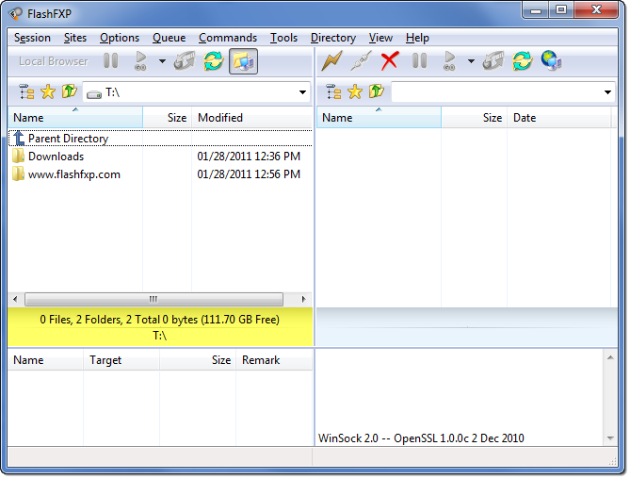Open the Tools menu
Image resolution: width=630 pixels, height=479 pixels.
(x=283, y=38)
